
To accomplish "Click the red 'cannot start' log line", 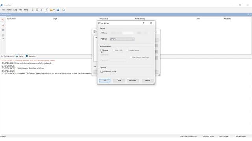I will coord(28,61).
